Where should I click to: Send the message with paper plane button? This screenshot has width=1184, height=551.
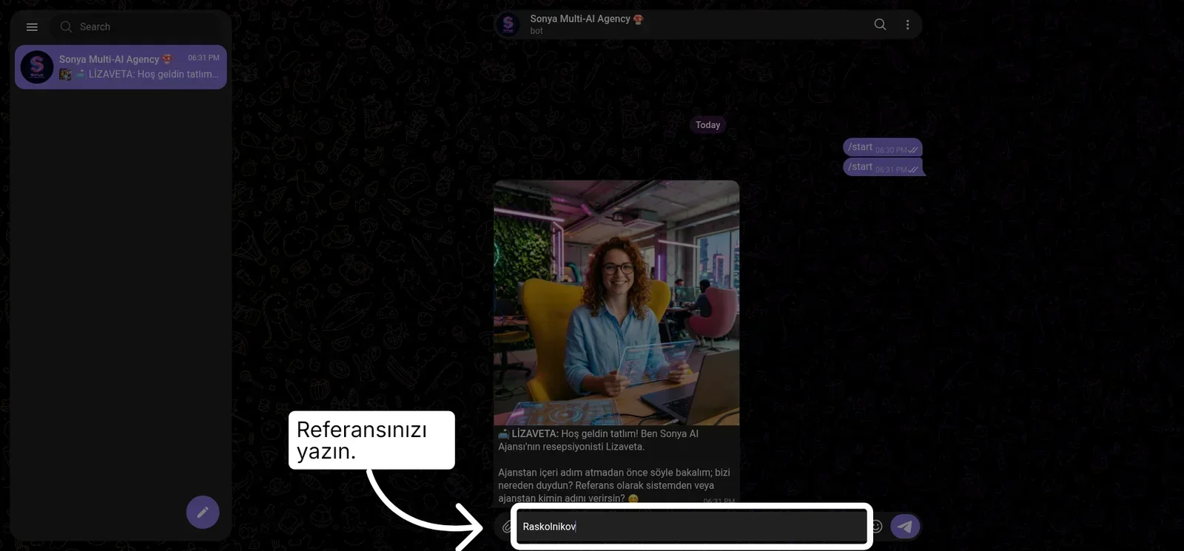point(905,527)
